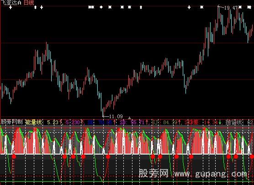
Task: Click the red 14.34 difference value
Action: (211, 122)
